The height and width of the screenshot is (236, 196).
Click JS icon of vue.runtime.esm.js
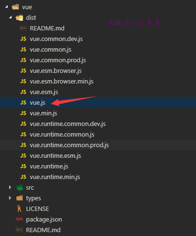23,155
